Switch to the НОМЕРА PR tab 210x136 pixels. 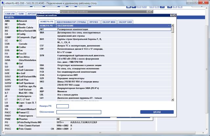pyautogui.click(x=47, y=22)
